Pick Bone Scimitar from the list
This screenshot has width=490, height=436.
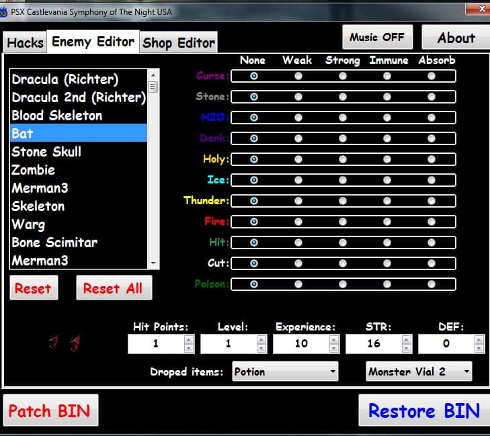point(79,242)
